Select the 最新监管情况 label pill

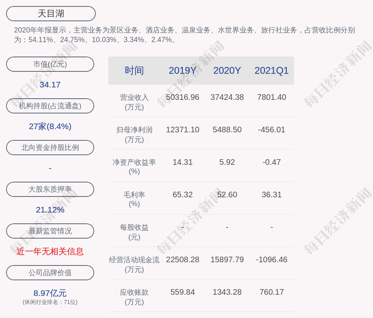coord(50,231)
